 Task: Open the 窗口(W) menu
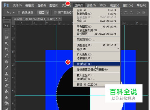(128, 5)
